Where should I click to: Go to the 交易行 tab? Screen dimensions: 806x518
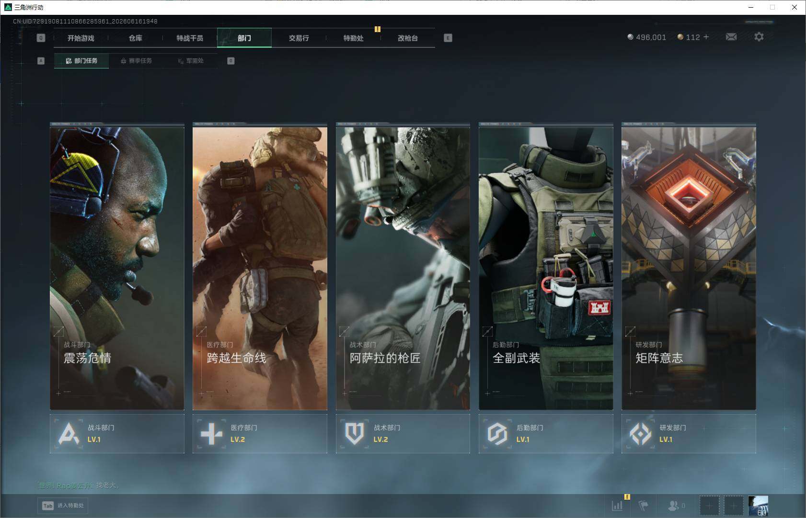click(299, 38)
